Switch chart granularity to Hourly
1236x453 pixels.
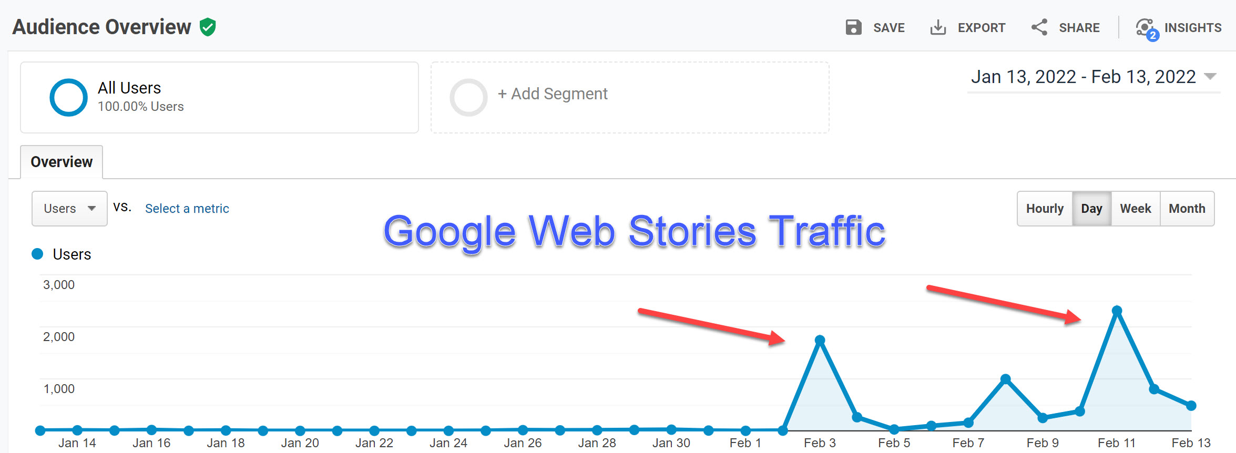point(1045,209)
